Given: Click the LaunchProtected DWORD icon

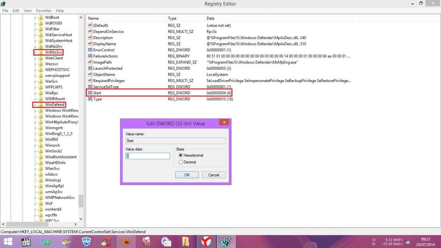Looking at the screenshot, I should coord(90,68).
